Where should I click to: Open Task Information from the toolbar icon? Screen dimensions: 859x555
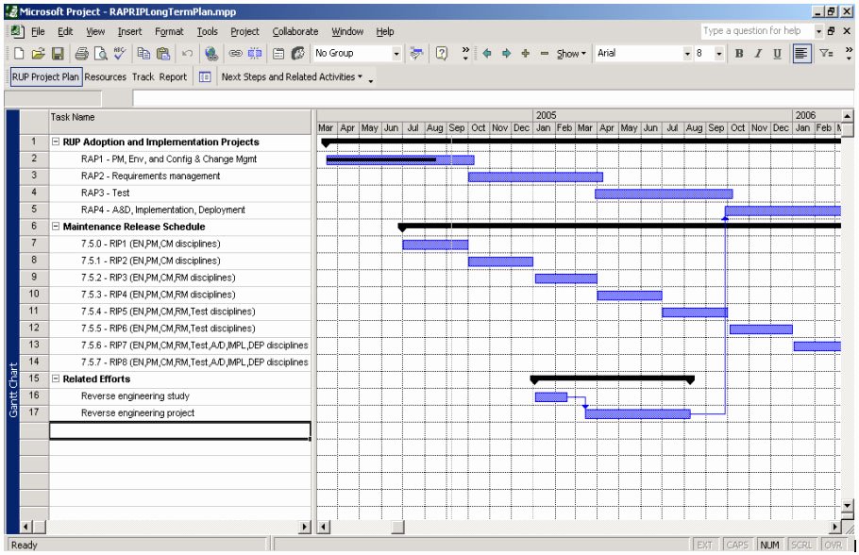point(278,53)
